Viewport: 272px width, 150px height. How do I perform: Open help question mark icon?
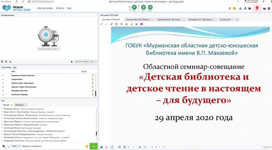[x=269, y=8]
